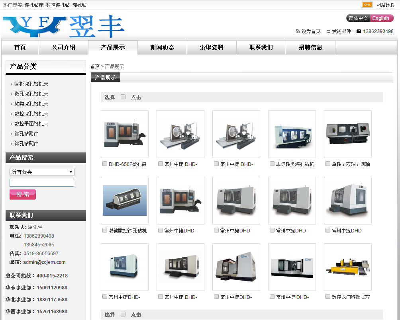
Task: Open 产品展示 navigation tab
Action: [113, 47]
